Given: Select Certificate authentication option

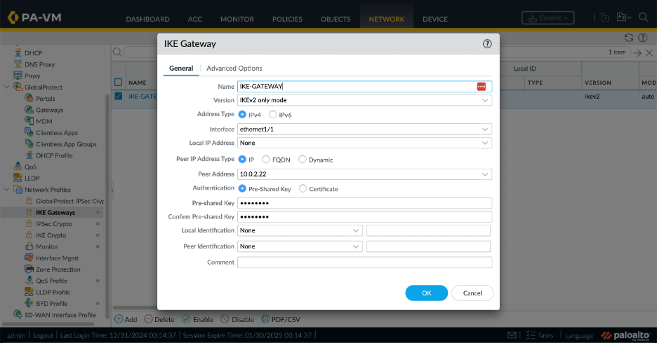Looking at the screenshot, I should [303, 189].
